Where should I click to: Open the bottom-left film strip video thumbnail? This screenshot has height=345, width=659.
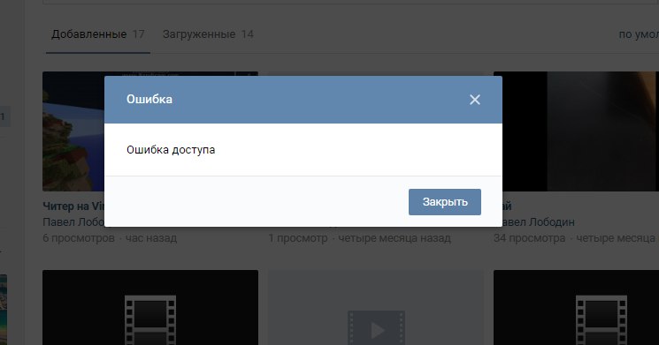[x=150, y=307]
